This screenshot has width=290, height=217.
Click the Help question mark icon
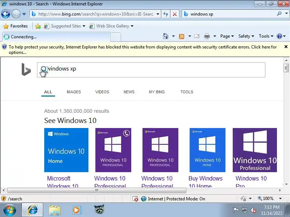279,36
